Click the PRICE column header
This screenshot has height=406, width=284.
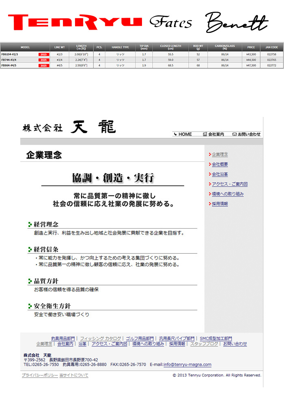pos(251,48)
